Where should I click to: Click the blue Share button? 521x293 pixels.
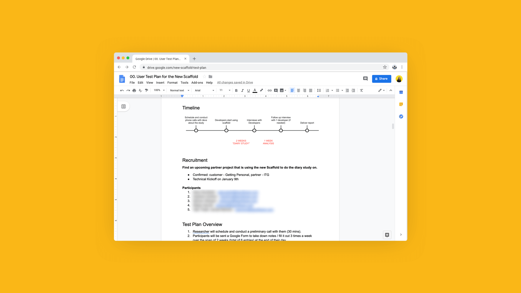point(381,79)
